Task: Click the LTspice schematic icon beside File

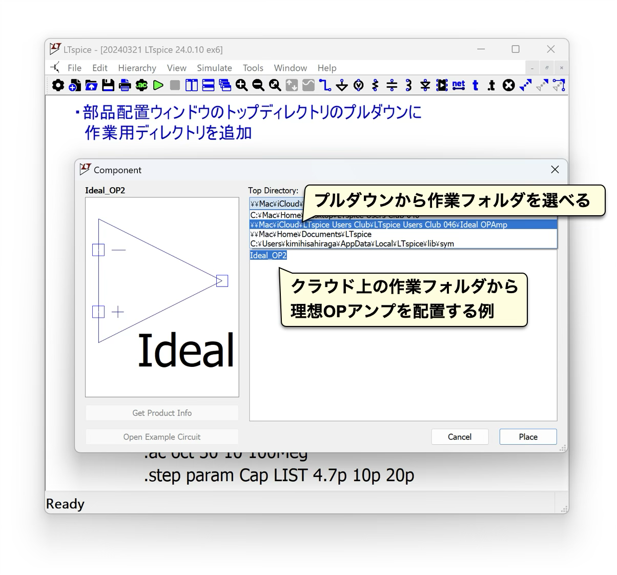Action: click(x=55, y=68)
